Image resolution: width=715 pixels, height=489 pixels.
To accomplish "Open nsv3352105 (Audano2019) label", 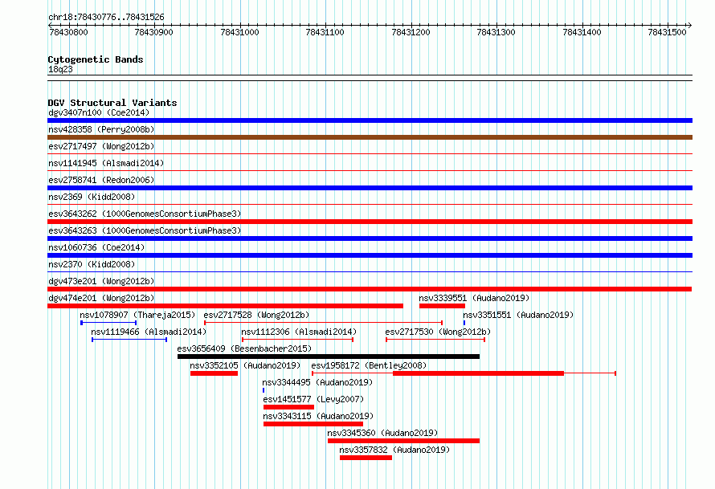I will click(x=245, y=365).
